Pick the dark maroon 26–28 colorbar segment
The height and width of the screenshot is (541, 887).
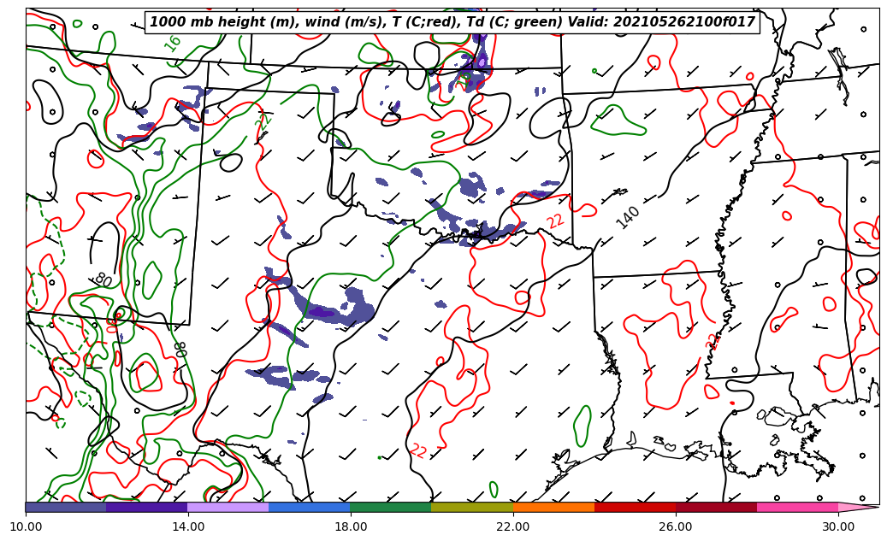click(x=716, y=507)
